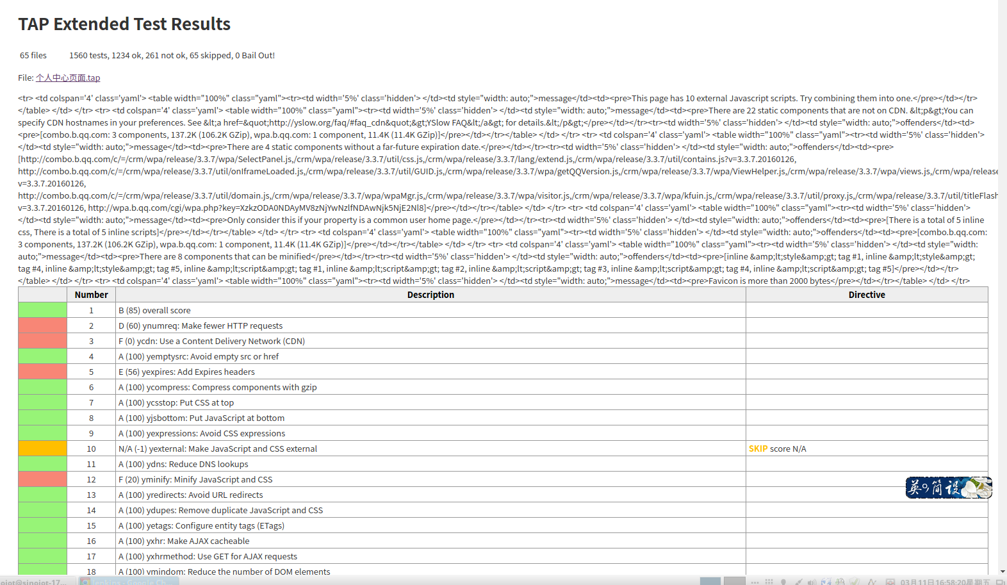Click the orange status cell for test 10
This screenshot has height=585, width=1007.
point(42,449)
